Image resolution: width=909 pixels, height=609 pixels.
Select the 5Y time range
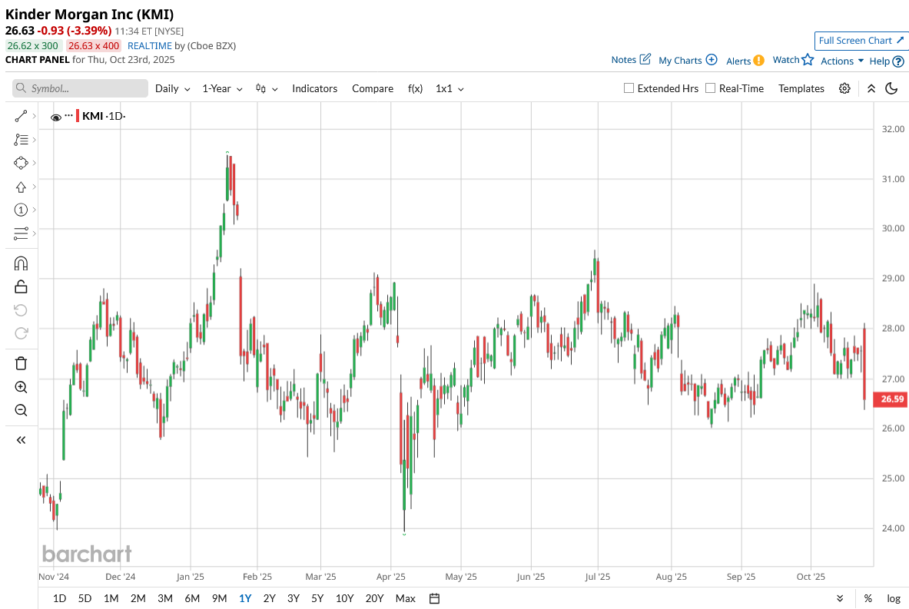click(317, 598)
